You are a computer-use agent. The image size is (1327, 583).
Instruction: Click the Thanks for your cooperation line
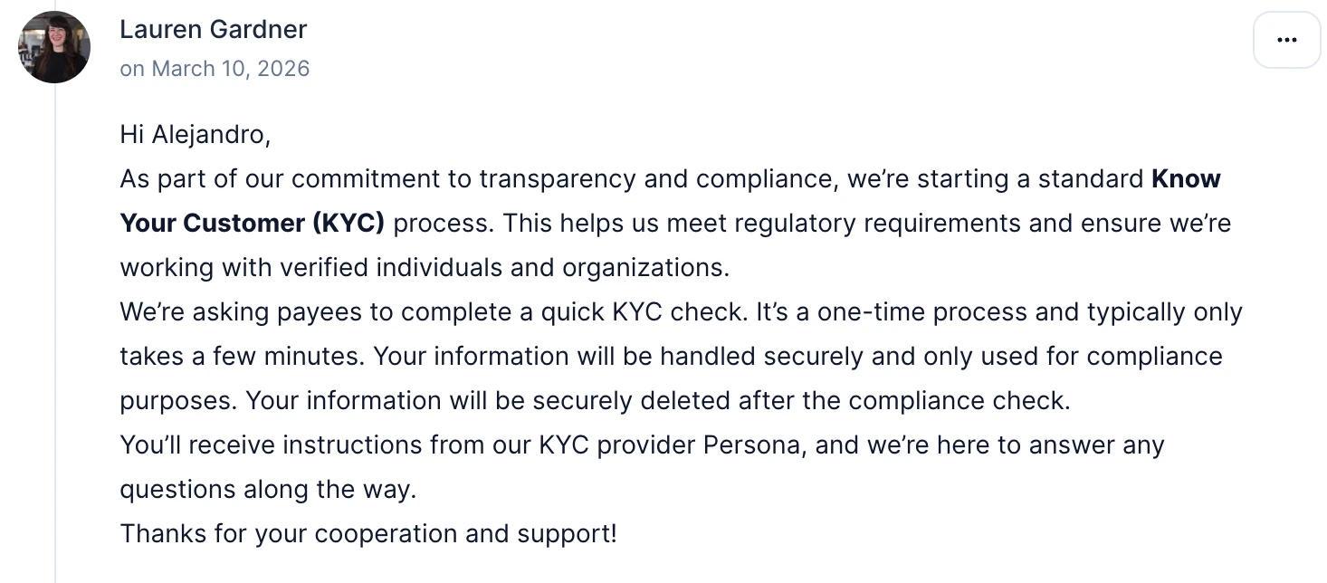[368, 533]
